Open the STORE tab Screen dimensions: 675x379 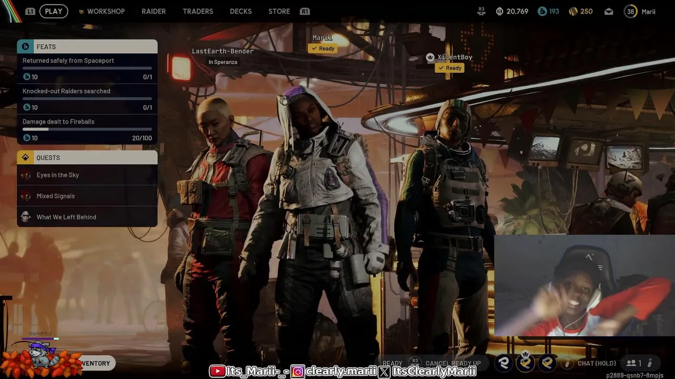[x=279, y=11]
